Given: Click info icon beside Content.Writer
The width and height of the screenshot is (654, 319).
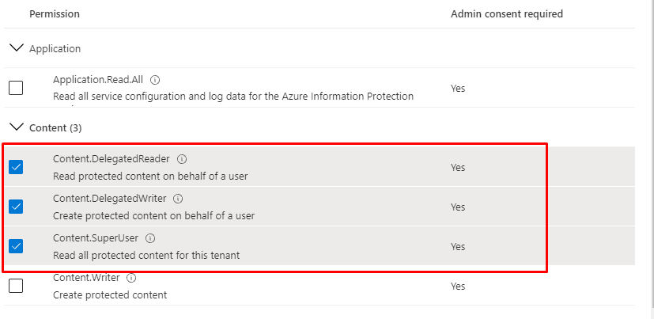Looking at the screenshot, I should coord(131,278).
